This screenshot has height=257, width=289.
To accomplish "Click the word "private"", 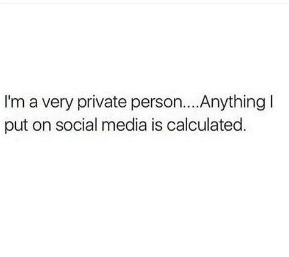I will coord(102,103).
